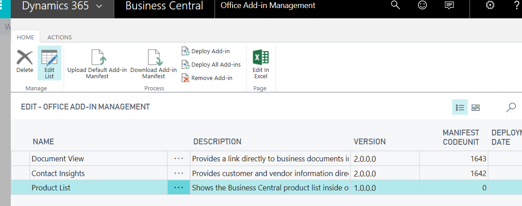The height and width of the screenshot is (206, 522).
Task: Click the smiley feedback icon
Action: (x=422, y=5)
